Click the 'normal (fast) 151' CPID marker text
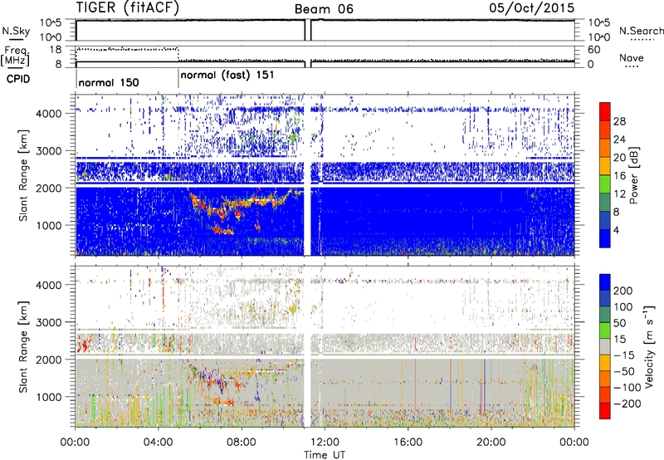Image resolution: width=664 pixels, height=460 pixels. tap(227, 76)
